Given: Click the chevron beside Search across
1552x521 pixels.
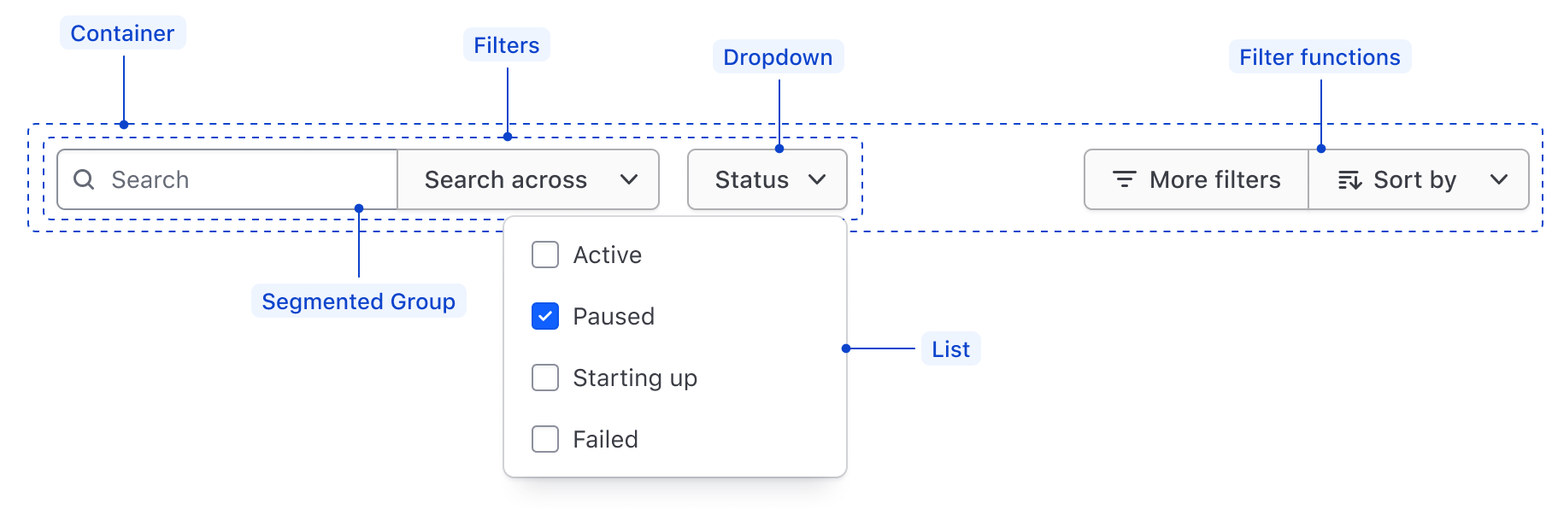Looking at the screenshot, I should click(630, 180).
